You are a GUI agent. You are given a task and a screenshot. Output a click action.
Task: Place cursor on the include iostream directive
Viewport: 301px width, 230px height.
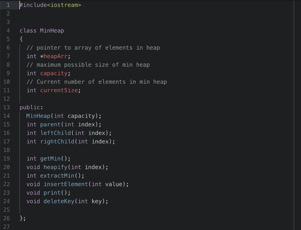50,5
